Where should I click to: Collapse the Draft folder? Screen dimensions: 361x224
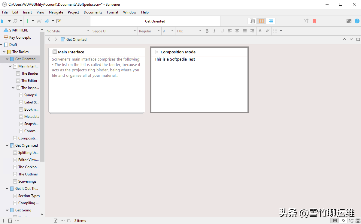(2, 45)
